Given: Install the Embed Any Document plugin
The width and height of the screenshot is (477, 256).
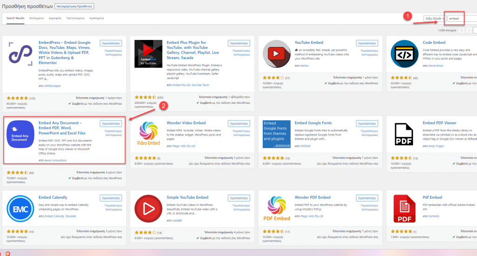Looking at the screenshot, I should coord(111,123).
